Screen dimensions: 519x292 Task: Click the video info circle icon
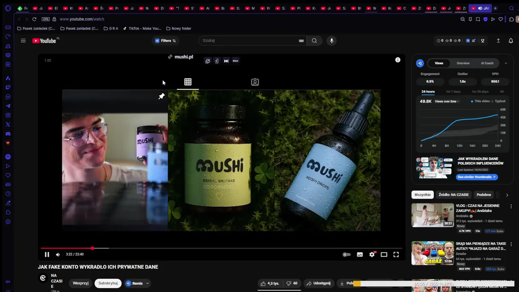(x=398, y=60)
